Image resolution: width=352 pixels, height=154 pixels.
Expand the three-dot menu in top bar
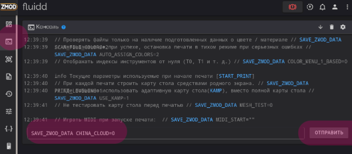coord(347,7)
